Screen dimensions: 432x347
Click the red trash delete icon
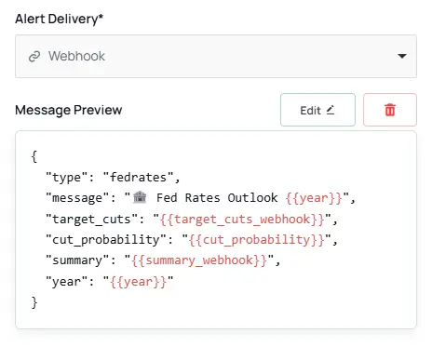(x=390, y=110)
